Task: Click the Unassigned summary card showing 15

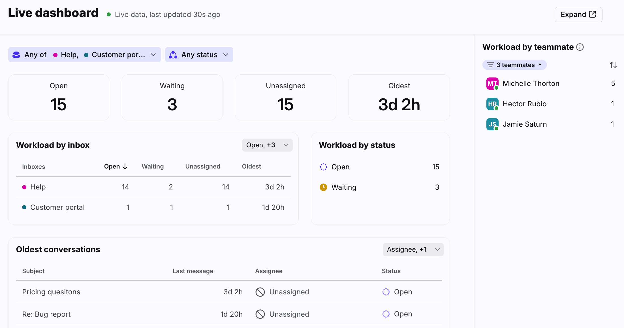Action: (x=286, y=98)
